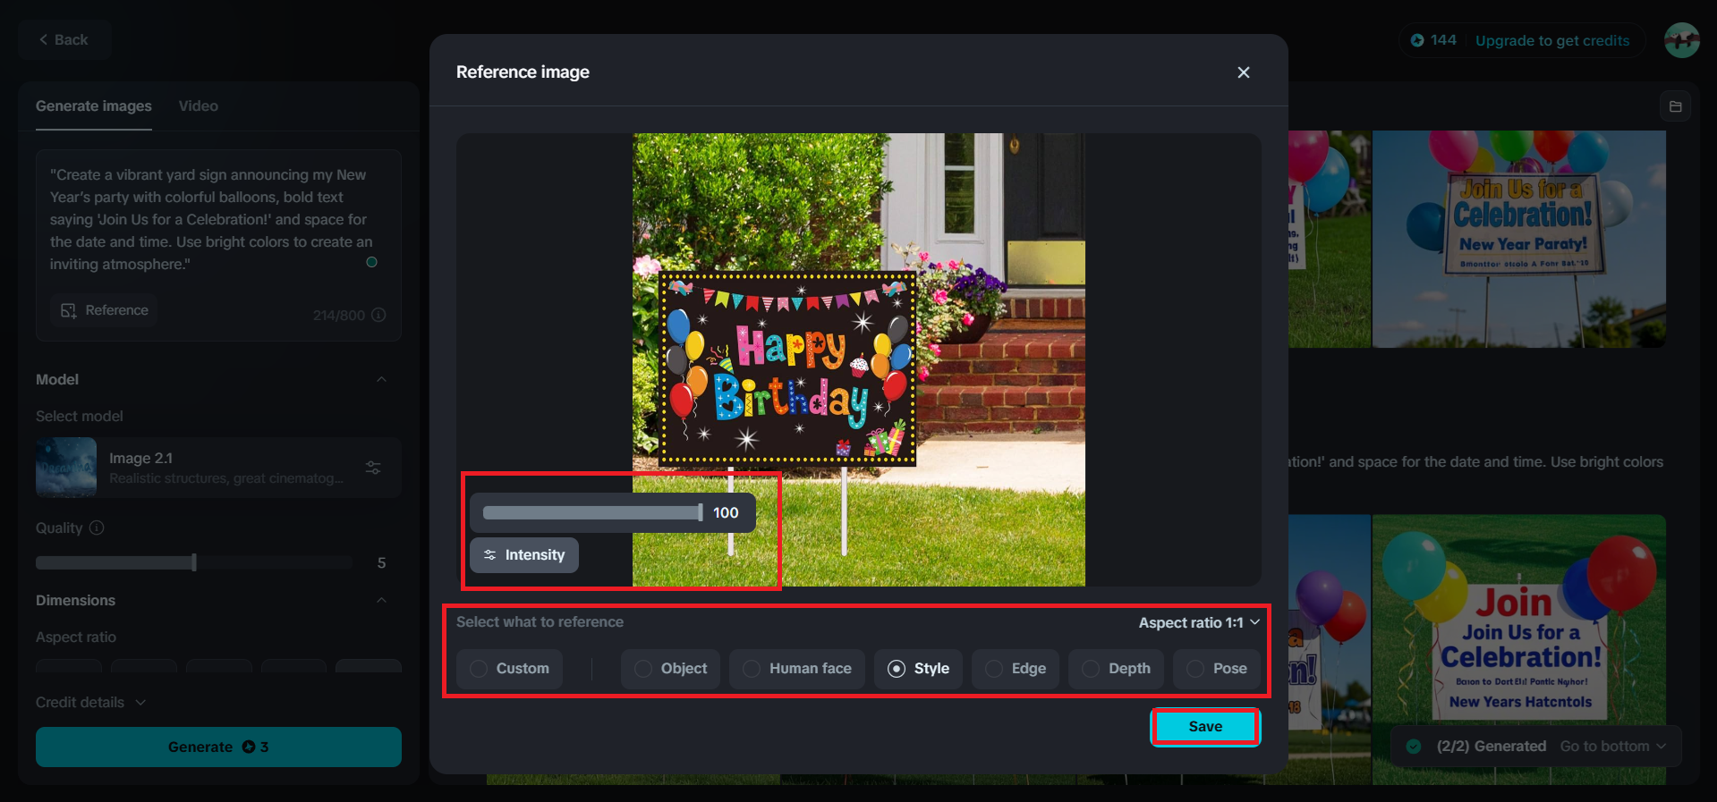This screenshot has width=1717, height=802.
Task: Expand Credit details
Action: 90,703
